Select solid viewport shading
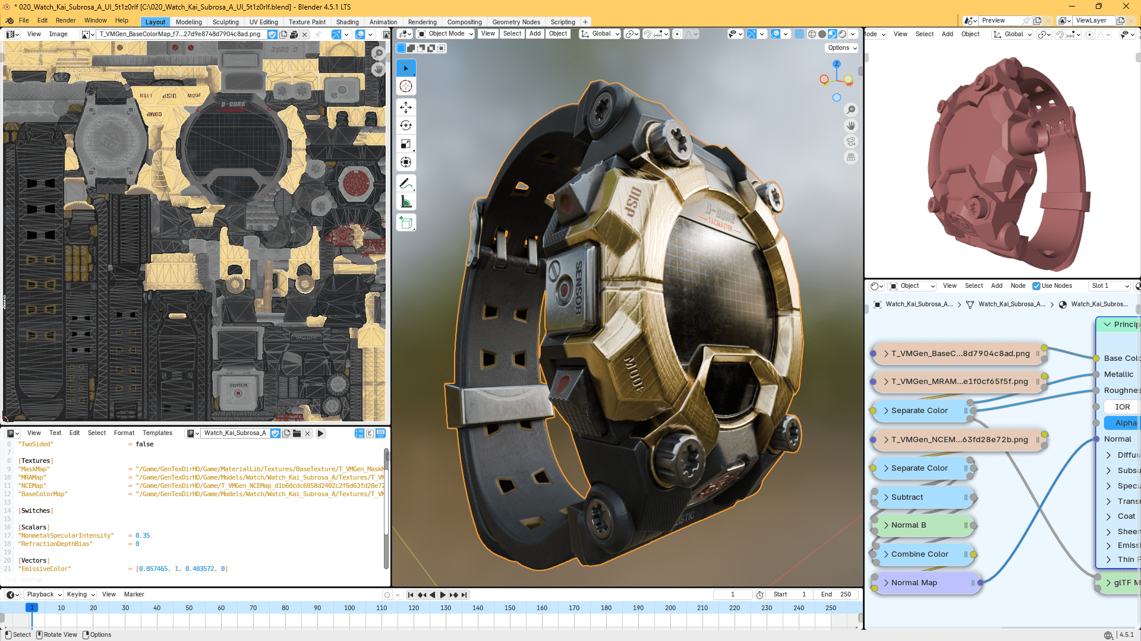1141x641 pixels. pos(822,34)
